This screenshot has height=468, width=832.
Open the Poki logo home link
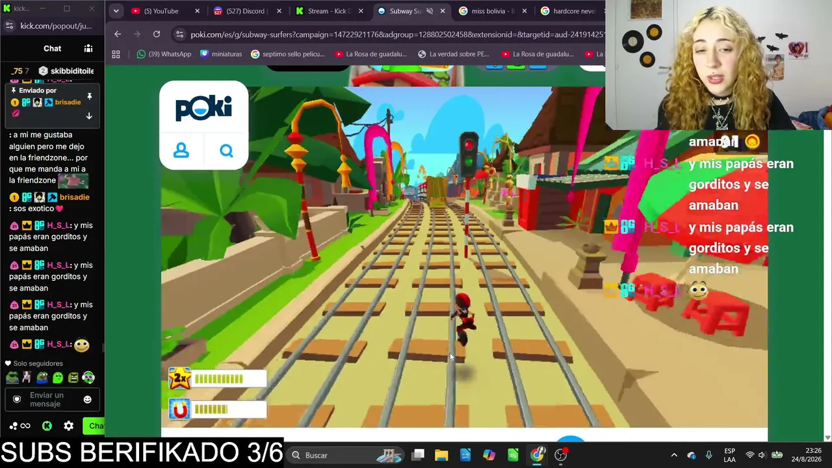click(203, 107)
